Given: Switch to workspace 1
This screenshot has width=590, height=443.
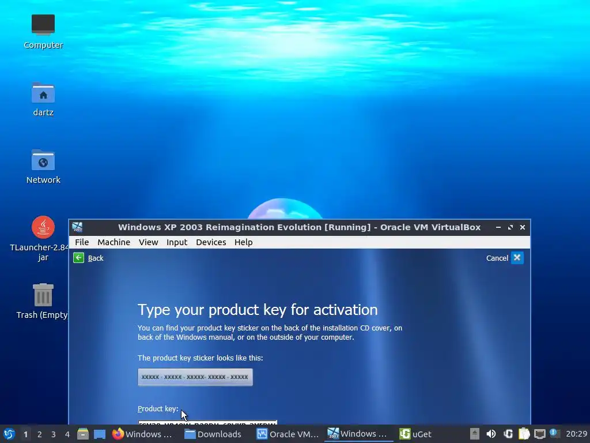Looking at the screenshot, I should tap(25, 434).
